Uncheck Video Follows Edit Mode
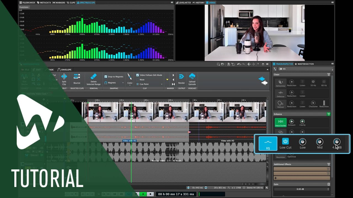353x198 pixels. [x=138, y=75]
